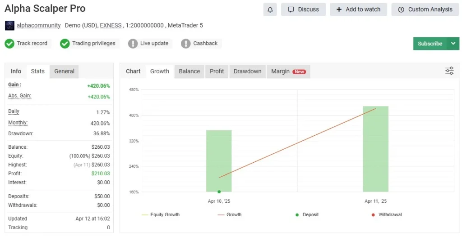Open the Profit chart tab

coord(217,71)
